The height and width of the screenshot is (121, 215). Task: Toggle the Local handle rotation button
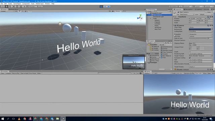[x=39, y=7]
